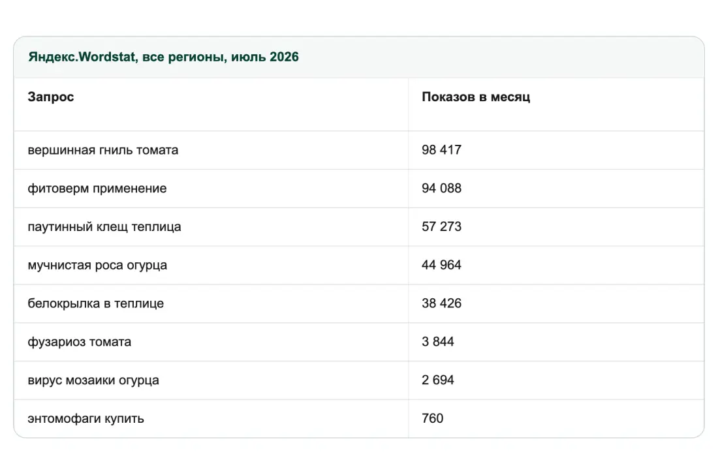Select the query 'фитоверм применение'
The width and height of the screenshot is (718, 475).
click(x=97, y=189)
